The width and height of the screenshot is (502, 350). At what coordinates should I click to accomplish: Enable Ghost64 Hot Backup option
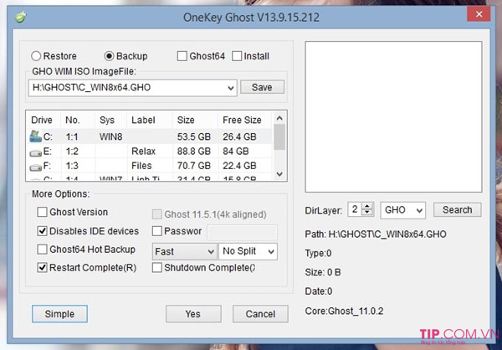[43, 250]
